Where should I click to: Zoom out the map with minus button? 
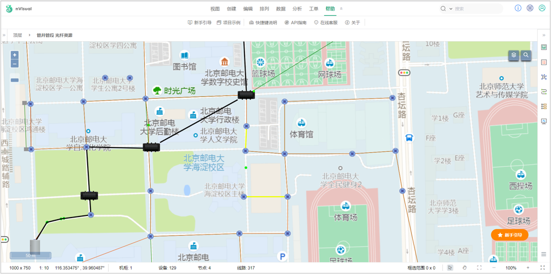tap(15, 64)
